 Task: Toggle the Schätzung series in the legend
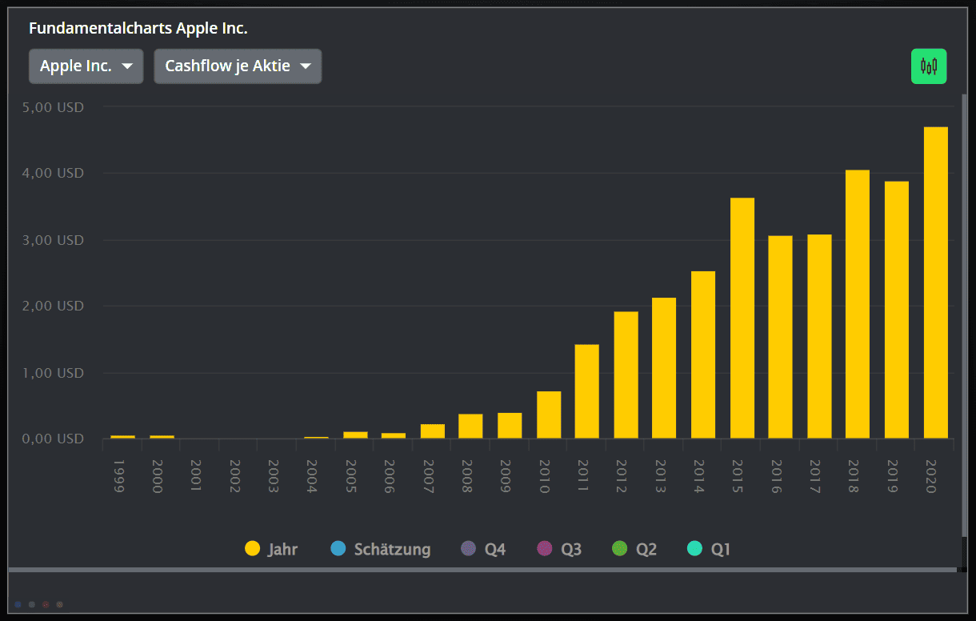pyautogui.click(x=381, y=549)
